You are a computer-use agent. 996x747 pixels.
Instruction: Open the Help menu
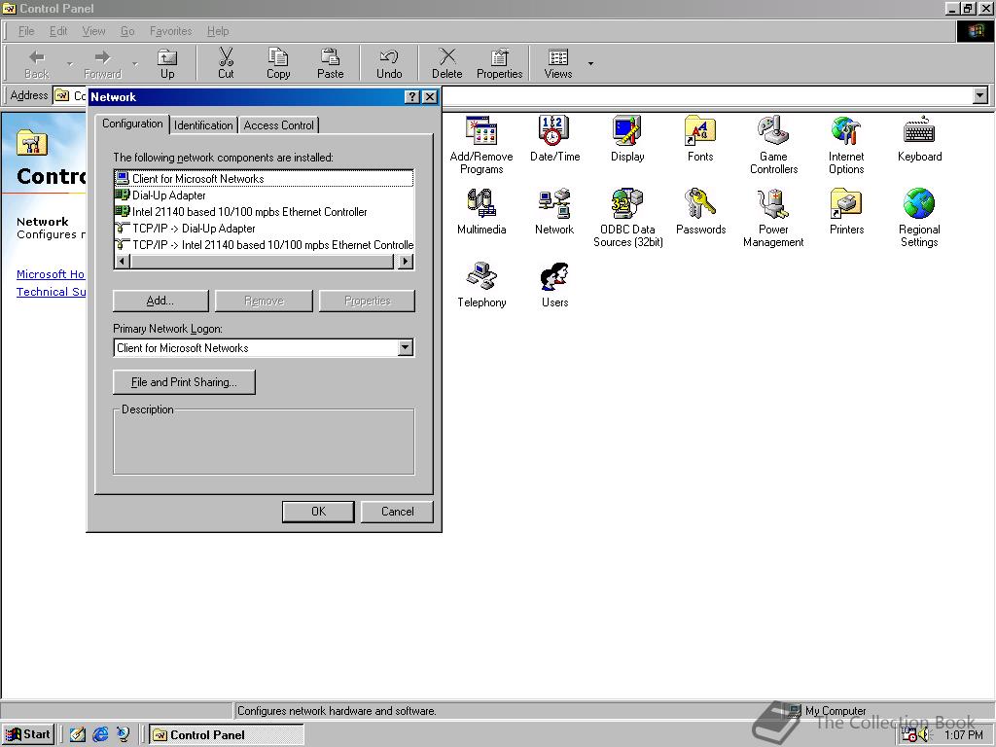(x=218, y=31)
